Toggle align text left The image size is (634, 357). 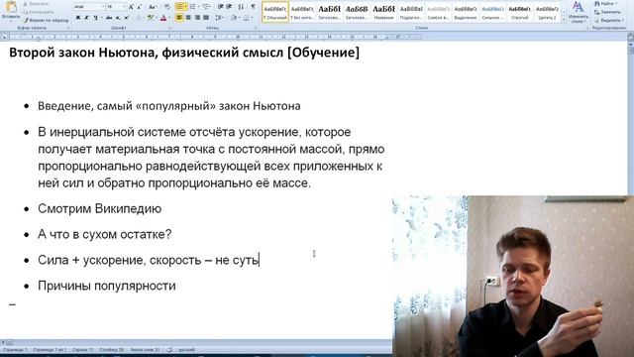(x=179, y=18)
